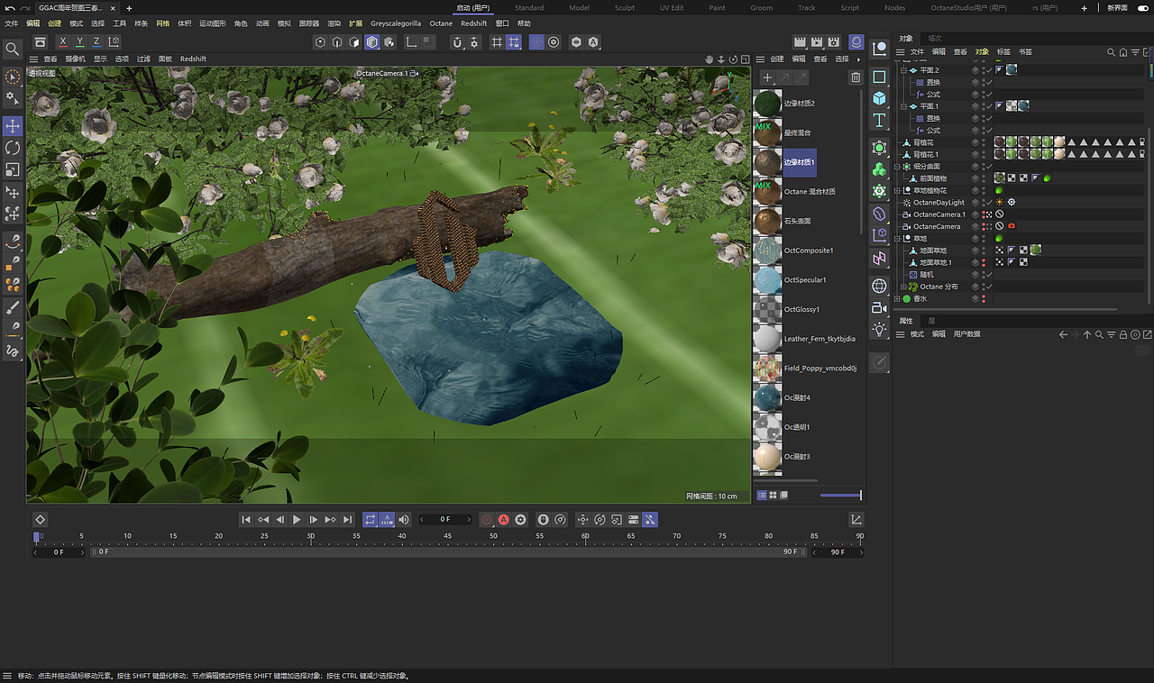The image size is (1154, 683).
Task: Switch to the Sculpt layout tab
Action: (625, 8)
